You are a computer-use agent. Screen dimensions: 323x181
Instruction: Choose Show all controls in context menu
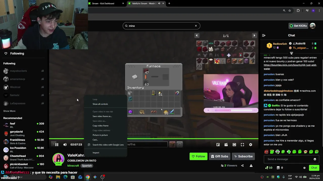100,104
